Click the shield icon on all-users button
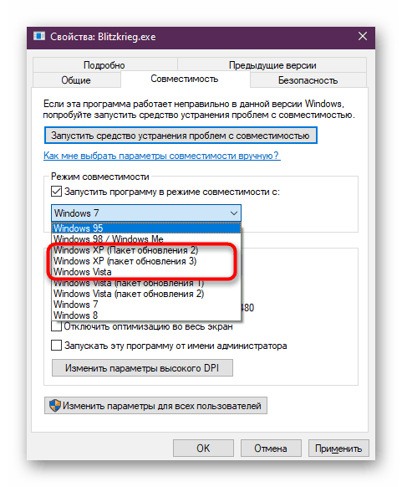Screen dimensions: 402x487 (55, 405)
